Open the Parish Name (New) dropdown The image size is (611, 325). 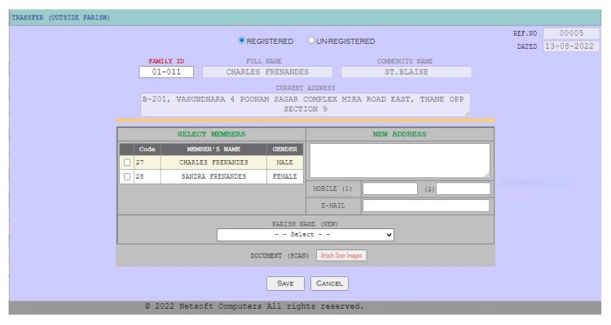[x=305, y=235]
